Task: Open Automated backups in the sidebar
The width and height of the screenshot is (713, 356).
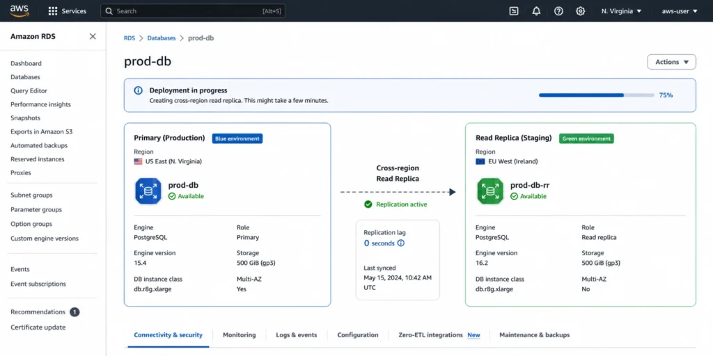Action: (x=39, y=145)
